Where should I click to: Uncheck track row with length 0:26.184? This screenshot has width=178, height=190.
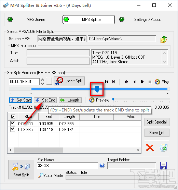pyautogui.click(x=13, y=129)
